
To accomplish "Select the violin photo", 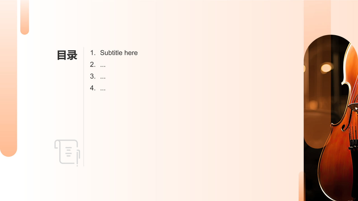I will 331,118.
